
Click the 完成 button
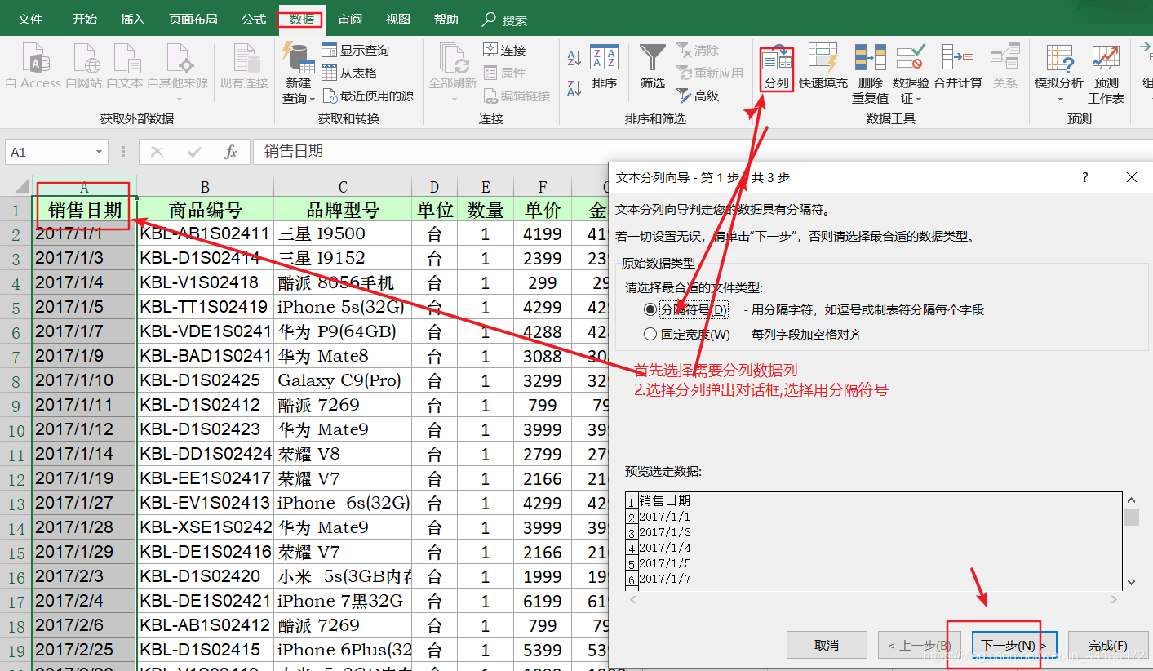click(x=1108, y=645)
